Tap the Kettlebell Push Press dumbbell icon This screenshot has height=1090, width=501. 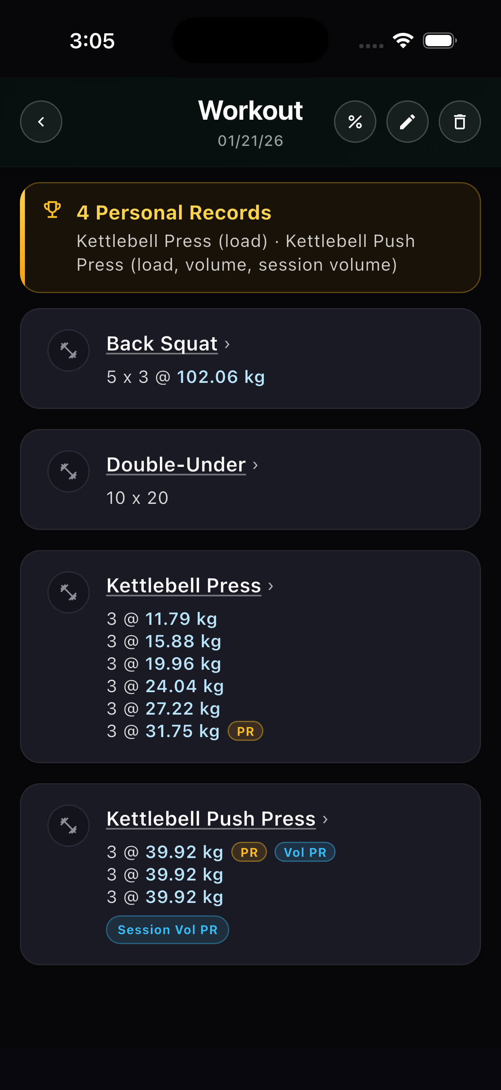(69, 826)
